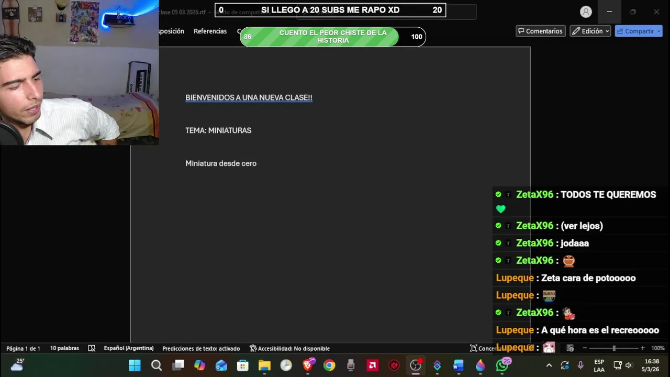
Task: Open the Clock app on the taskbar
Action: tap(286, 365)
